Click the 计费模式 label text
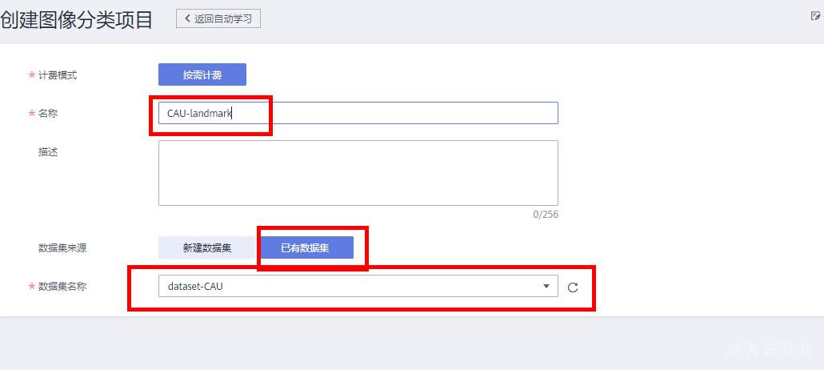The width and height of the screenshot is (824, 370). pyautogui.click(x=58, y=75)
